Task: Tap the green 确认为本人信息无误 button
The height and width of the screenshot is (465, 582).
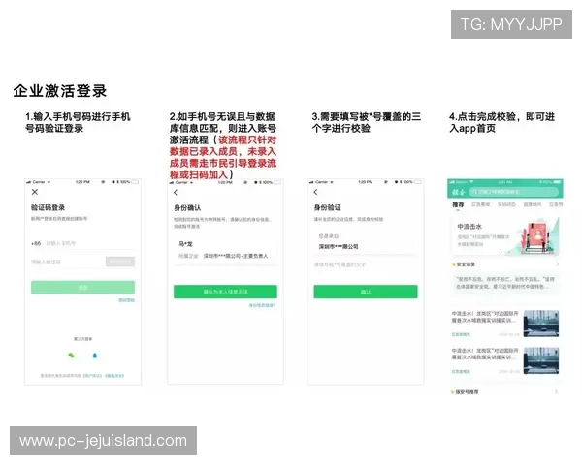Action: pos(225,292)
